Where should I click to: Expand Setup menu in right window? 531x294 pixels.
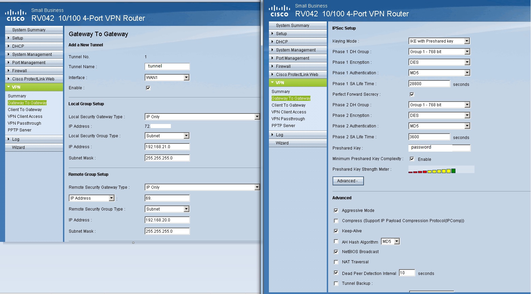click(x=298, y=33)
